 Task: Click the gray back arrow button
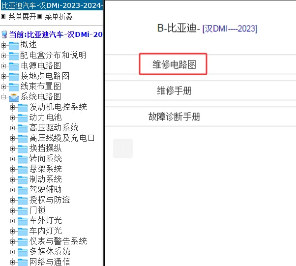[123, 148]
